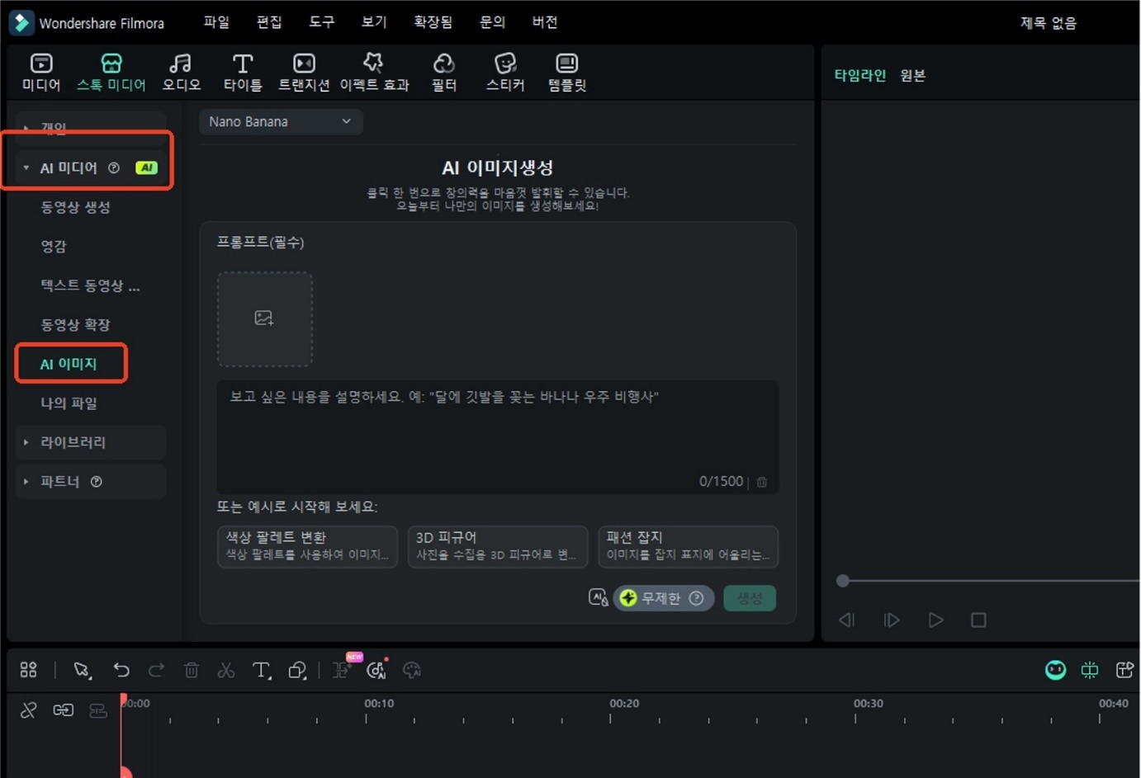Toggle the preview quality icon above the timeline
Image resolution: width=1141 pixels, height=778 pixels.
[1055, 670]
